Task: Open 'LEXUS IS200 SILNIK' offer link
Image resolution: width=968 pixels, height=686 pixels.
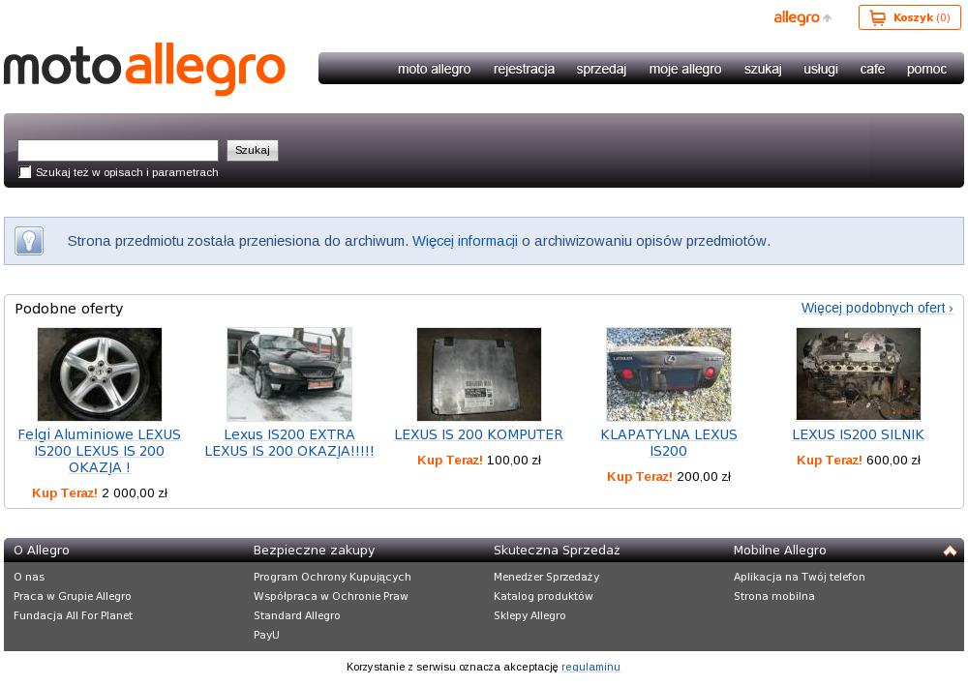Action: 858,434
